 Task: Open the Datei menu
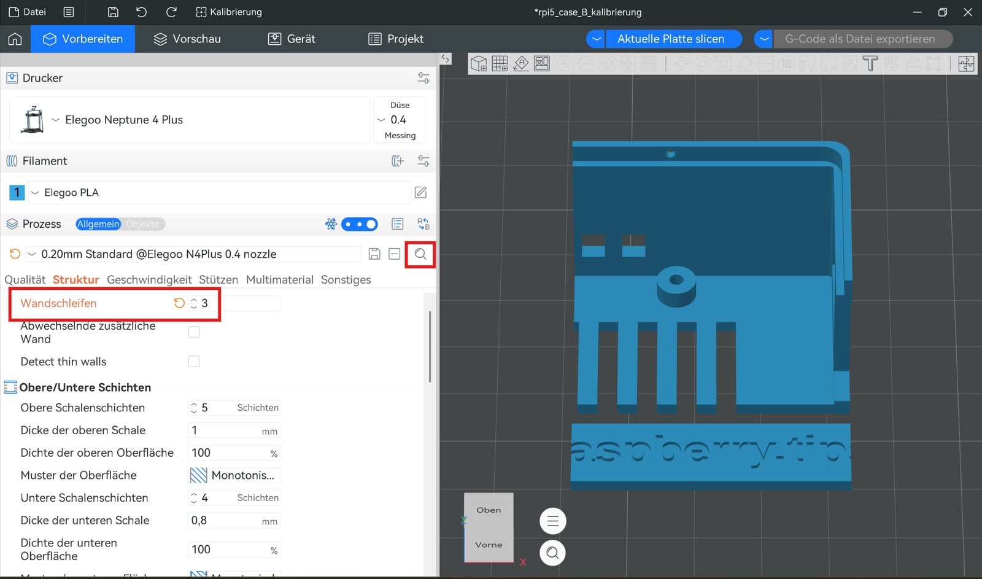point(27,12)
